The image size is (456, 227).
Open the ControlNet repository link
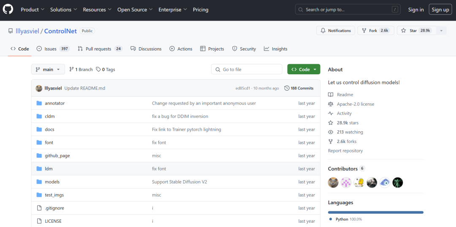(x=60, y=31)
